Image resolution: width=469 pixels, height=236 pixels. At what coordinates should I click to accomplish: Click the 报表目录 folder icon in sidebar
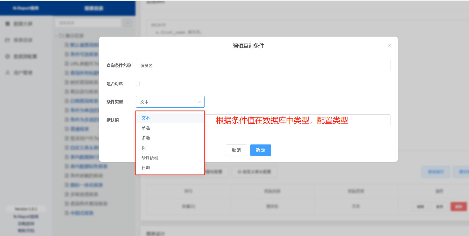click(8, 40)
